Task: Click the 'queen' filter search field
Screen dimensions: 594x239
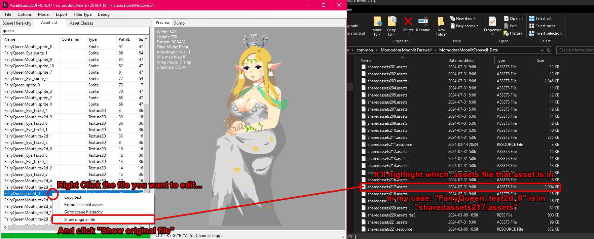Action: coord(76,31)
